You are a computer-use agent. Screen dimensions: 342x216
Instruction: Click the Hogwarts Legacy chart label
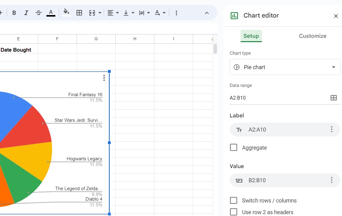(84, 159)
